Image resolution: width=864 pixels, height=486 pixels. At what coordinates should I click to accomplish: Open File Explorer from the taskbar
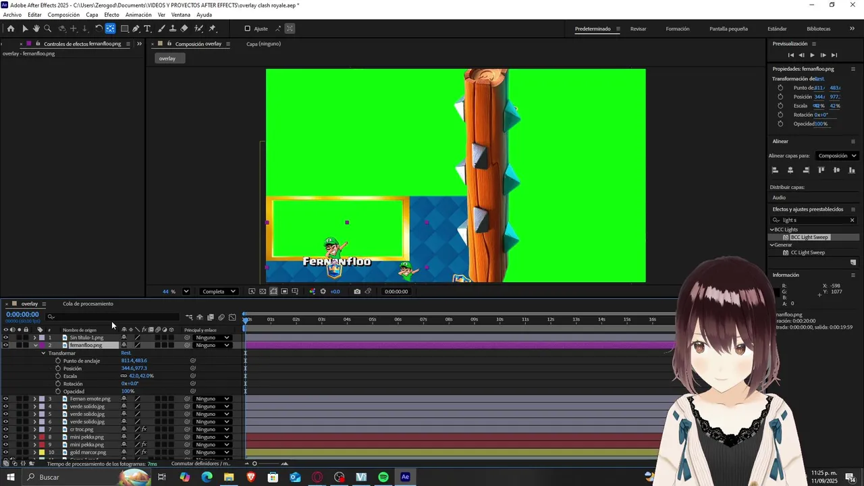click(229, 477)
